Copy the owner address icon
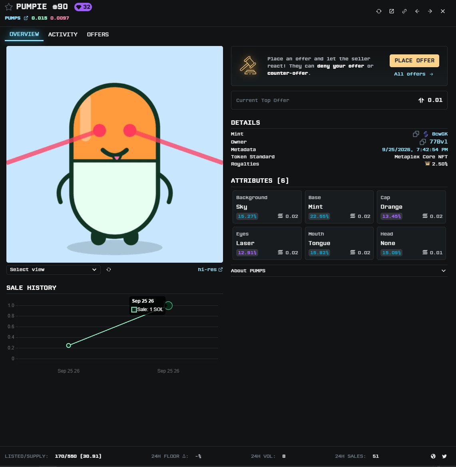 click(x=423, y=142)
